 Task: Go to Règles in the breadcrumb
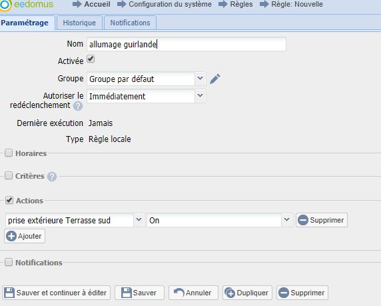[241, 4]
